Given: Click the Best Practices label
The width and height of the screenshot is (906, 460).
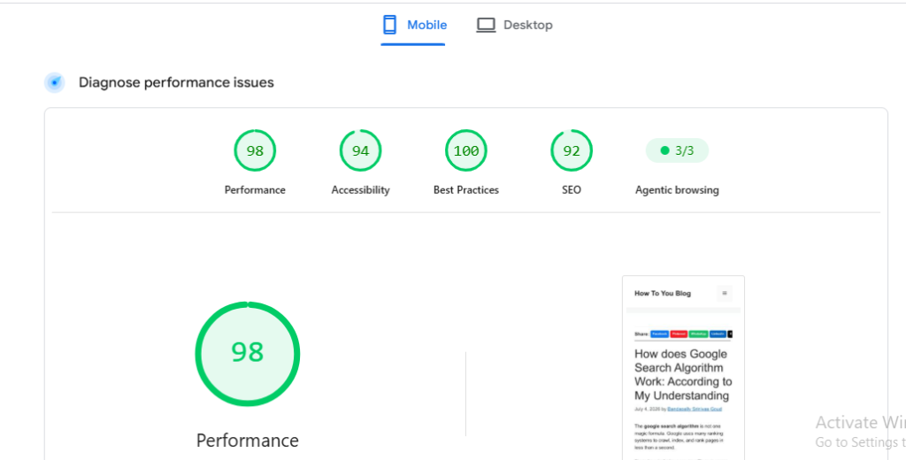Looking at the screenshot, I should [x=466, y=189].
